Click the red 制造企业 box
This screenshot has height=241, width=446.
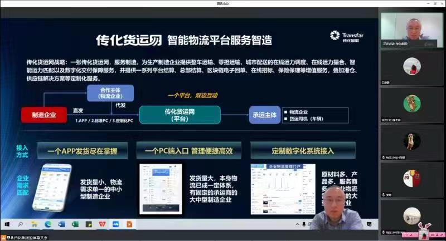[44, 115]
